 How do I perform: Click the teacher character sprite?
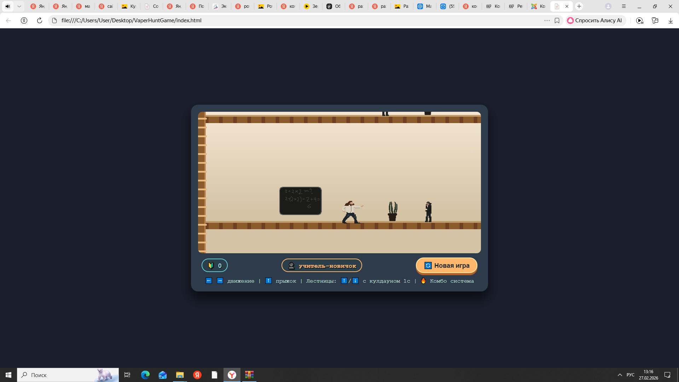351,212
